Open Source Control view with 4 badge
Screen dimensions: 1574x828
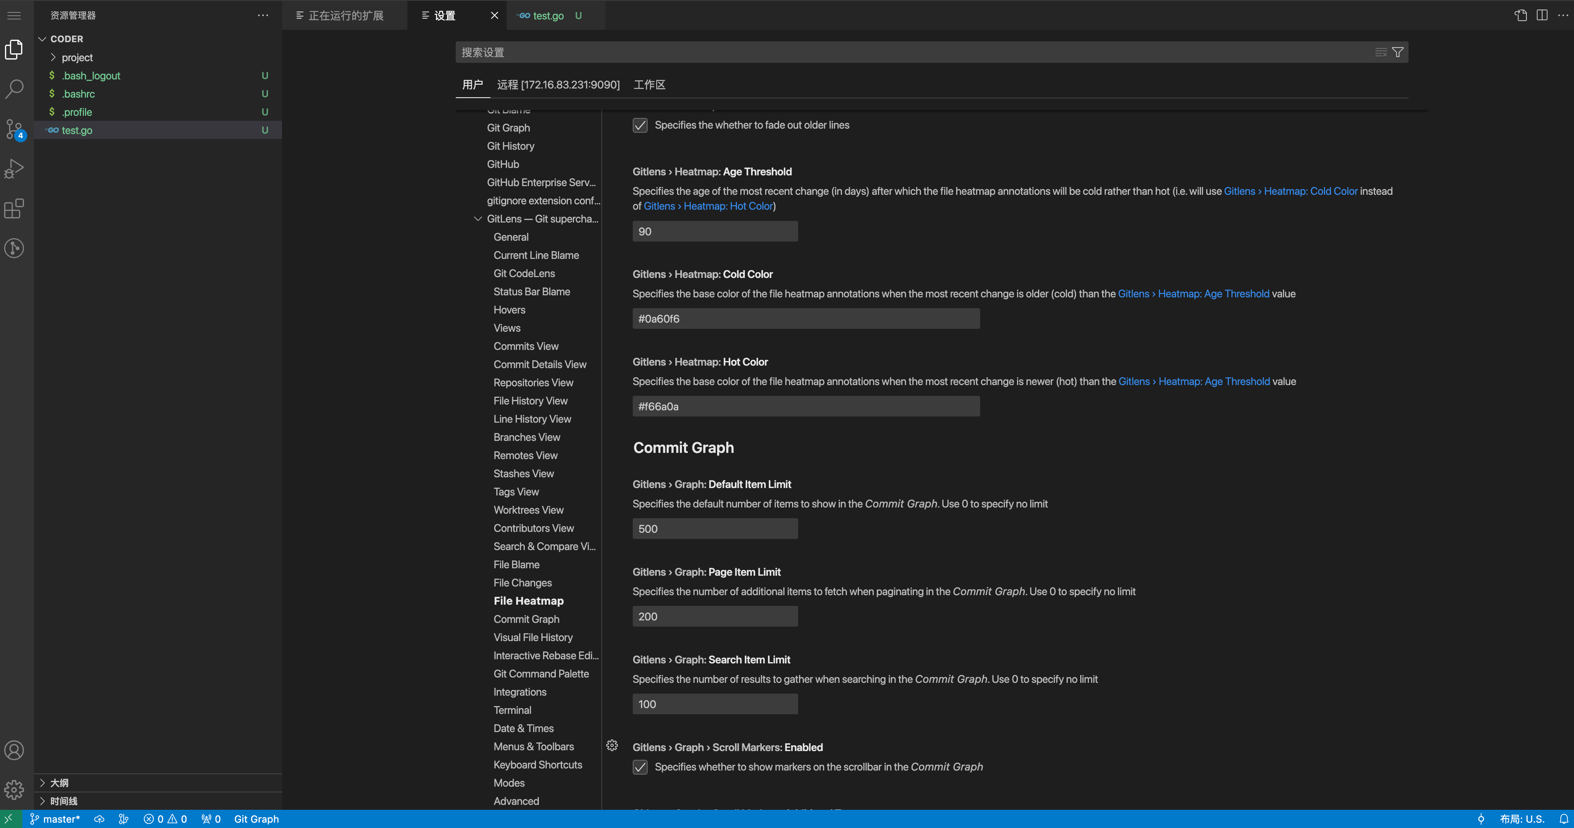tap(14, 129)
